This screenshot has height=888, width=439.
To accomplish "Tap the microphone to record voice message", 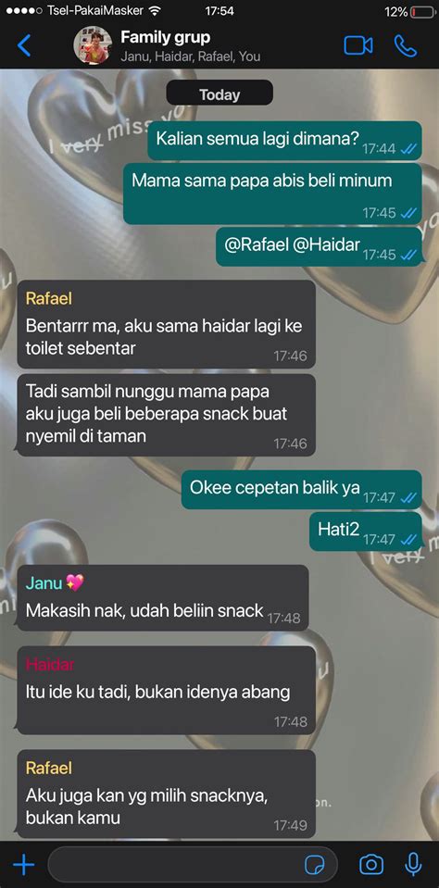I will click(x=413, y=865).
